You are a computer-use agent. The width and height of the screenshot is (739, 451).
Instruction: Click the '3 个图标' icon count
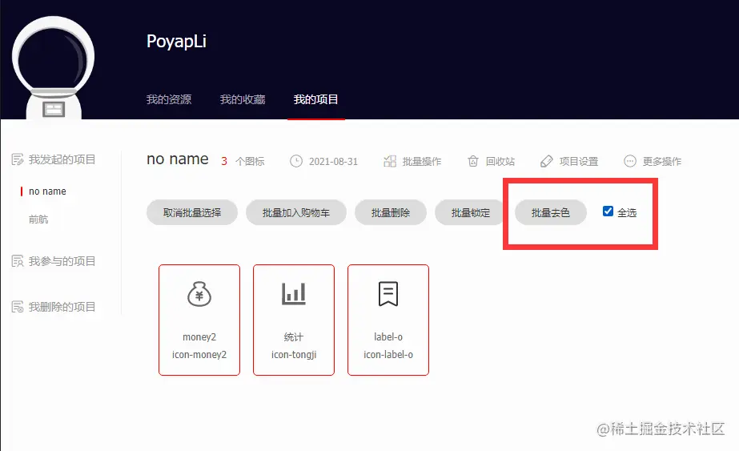pyautogui.click(x=243, y=161)
